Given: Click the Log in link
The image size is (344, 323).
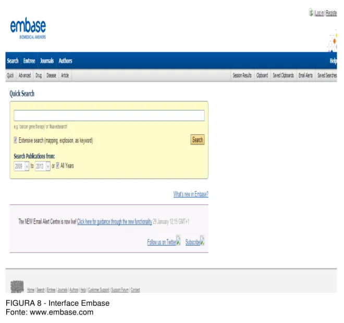Looking at the screenshot, I should [319, 13].
